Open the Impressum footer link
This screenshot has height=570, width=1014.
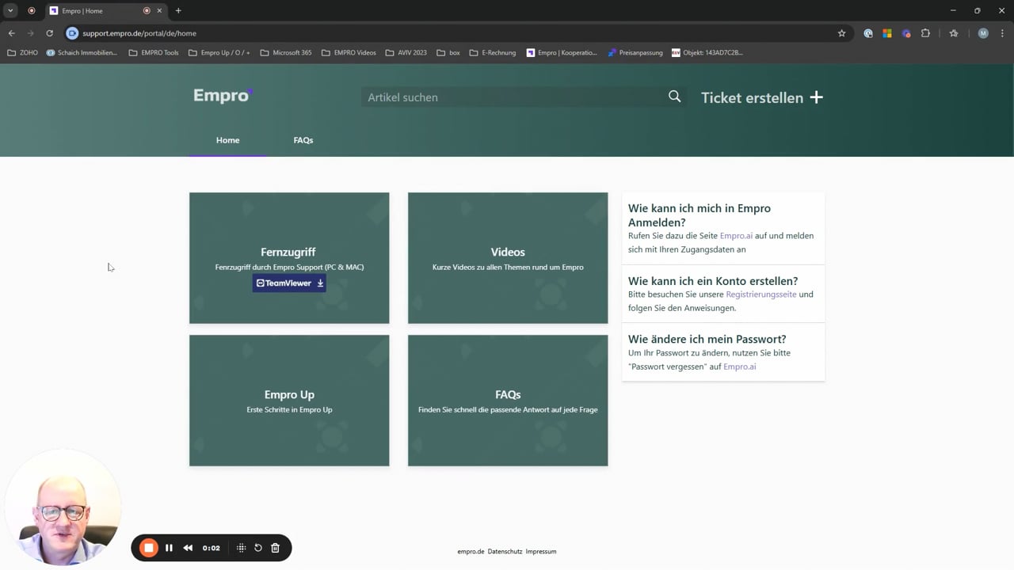click(541, 552)
